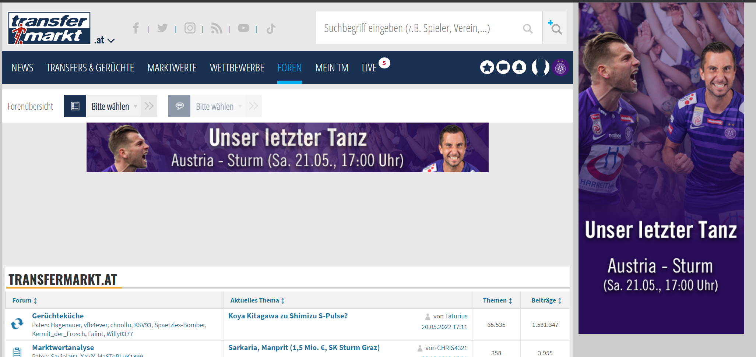Screen dimensions: 756x357
Task: Open the notifications bell icon
Action: point(519,67)
